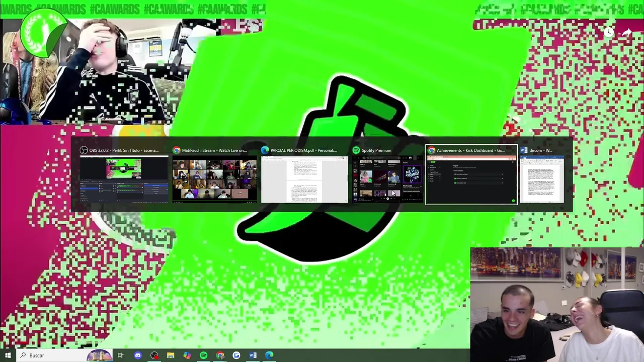Click the Share arrow icon
This screenshot has width=644, height=362.
[x=627, y=33]
